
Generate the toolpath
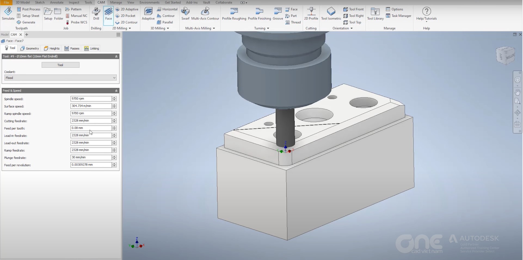point(26,22)
